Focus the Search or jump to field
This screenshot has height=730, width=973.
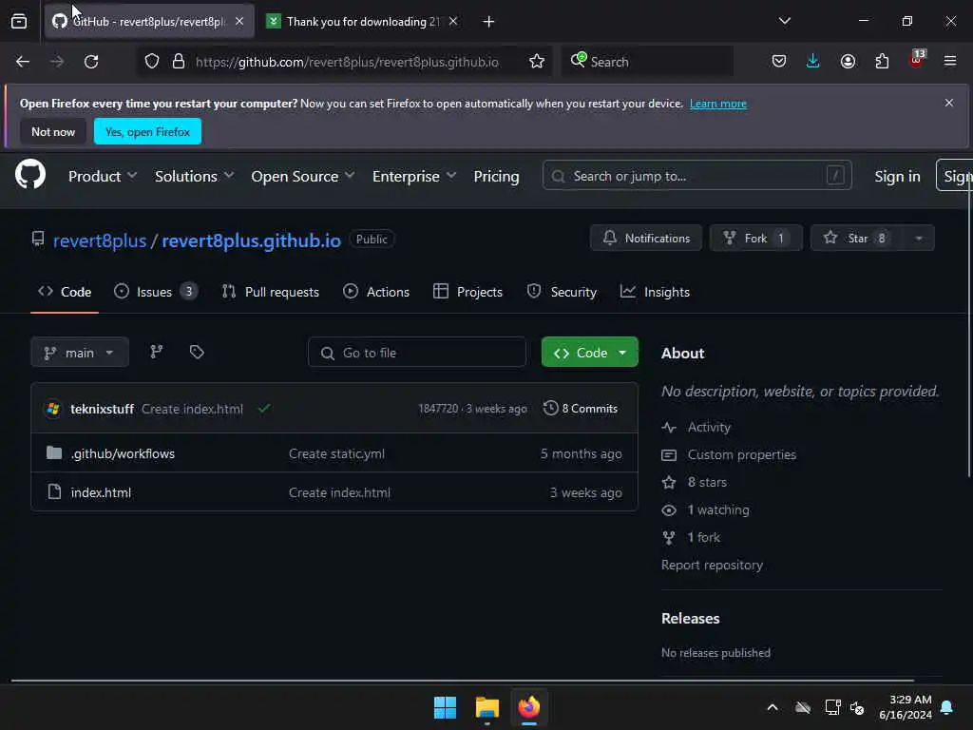click(696, 176)
